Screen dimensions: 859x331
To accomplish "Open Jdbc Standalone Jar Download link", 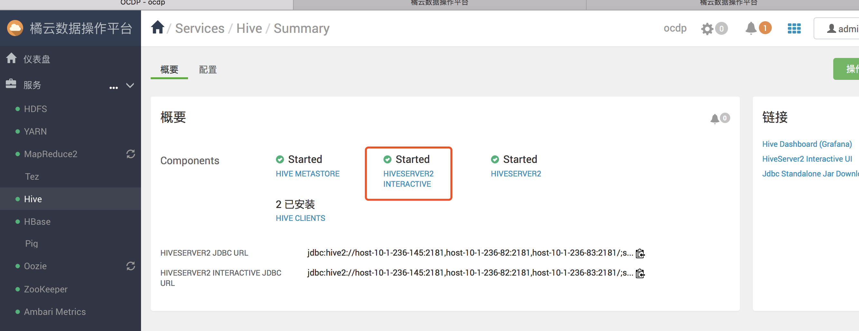I will 811,174.
